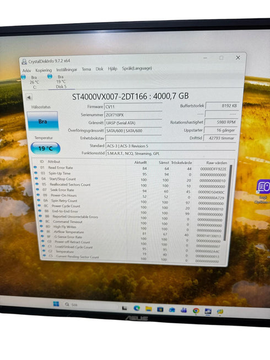Click the Standard field ACS-3

point(171,146)
